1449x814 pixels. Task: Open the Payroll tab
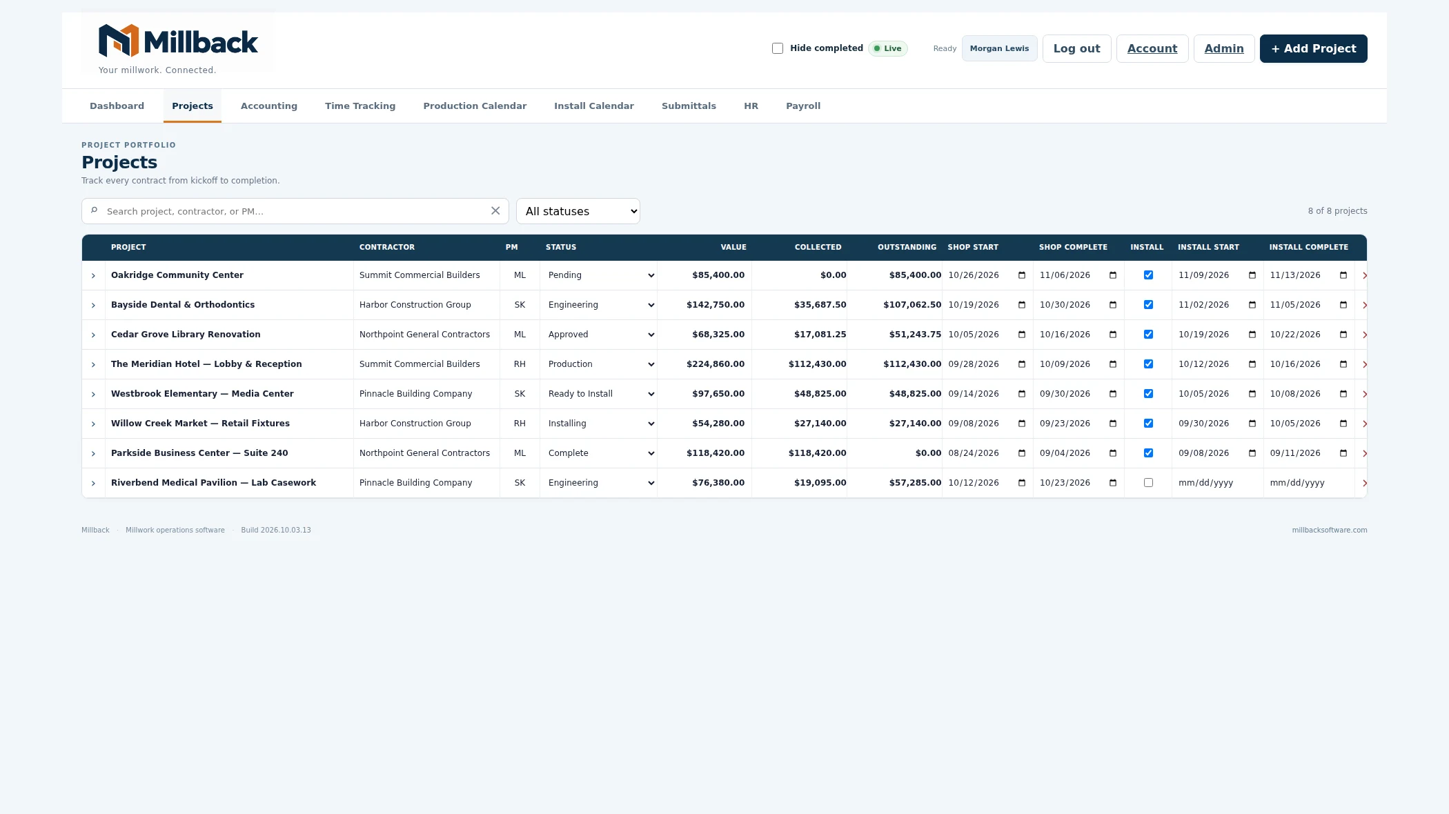(x=803, y=106)
